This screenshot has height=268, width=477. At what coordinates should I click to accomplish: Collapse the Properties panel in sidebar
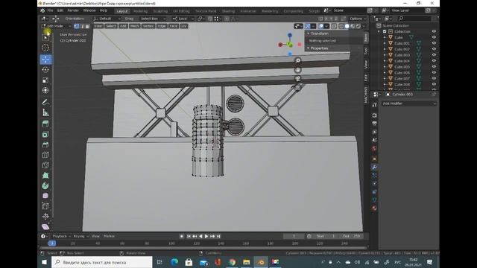pyautogui.click(x=318, y=48)
